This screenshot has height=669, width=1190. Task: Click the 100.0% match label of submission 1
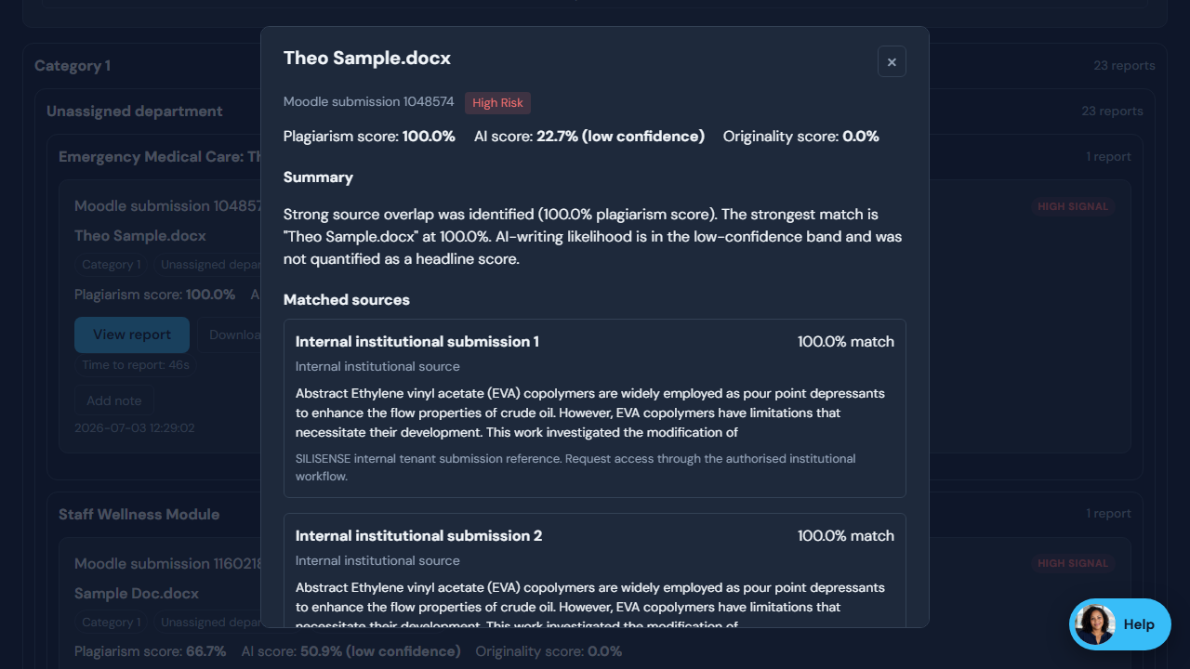tap(846, 342)
